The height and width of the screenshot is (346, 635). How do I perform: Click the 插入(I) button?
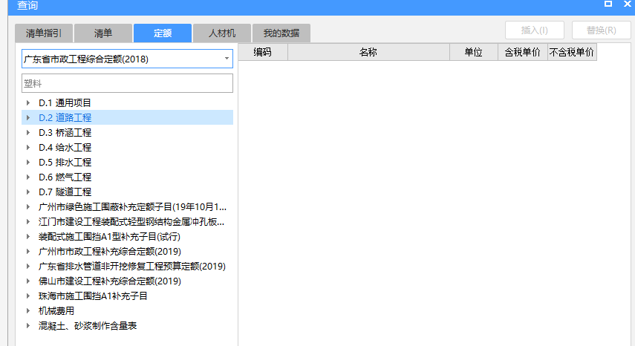click(535, 30)
